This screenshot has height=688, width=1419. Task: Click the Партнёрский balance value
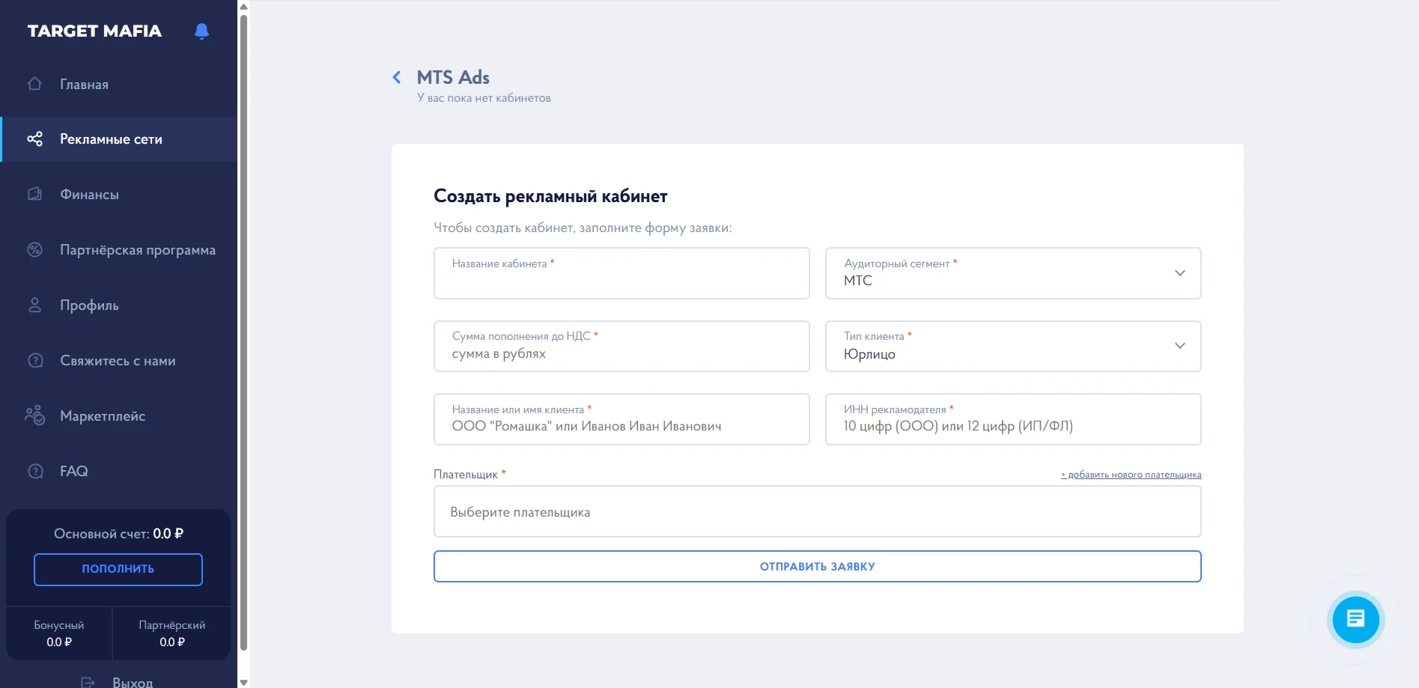click(172, 642)
